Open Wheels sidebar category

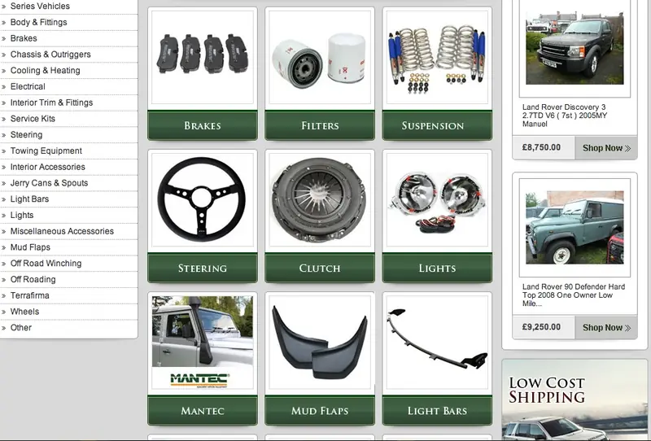click(x=24, y=312)
